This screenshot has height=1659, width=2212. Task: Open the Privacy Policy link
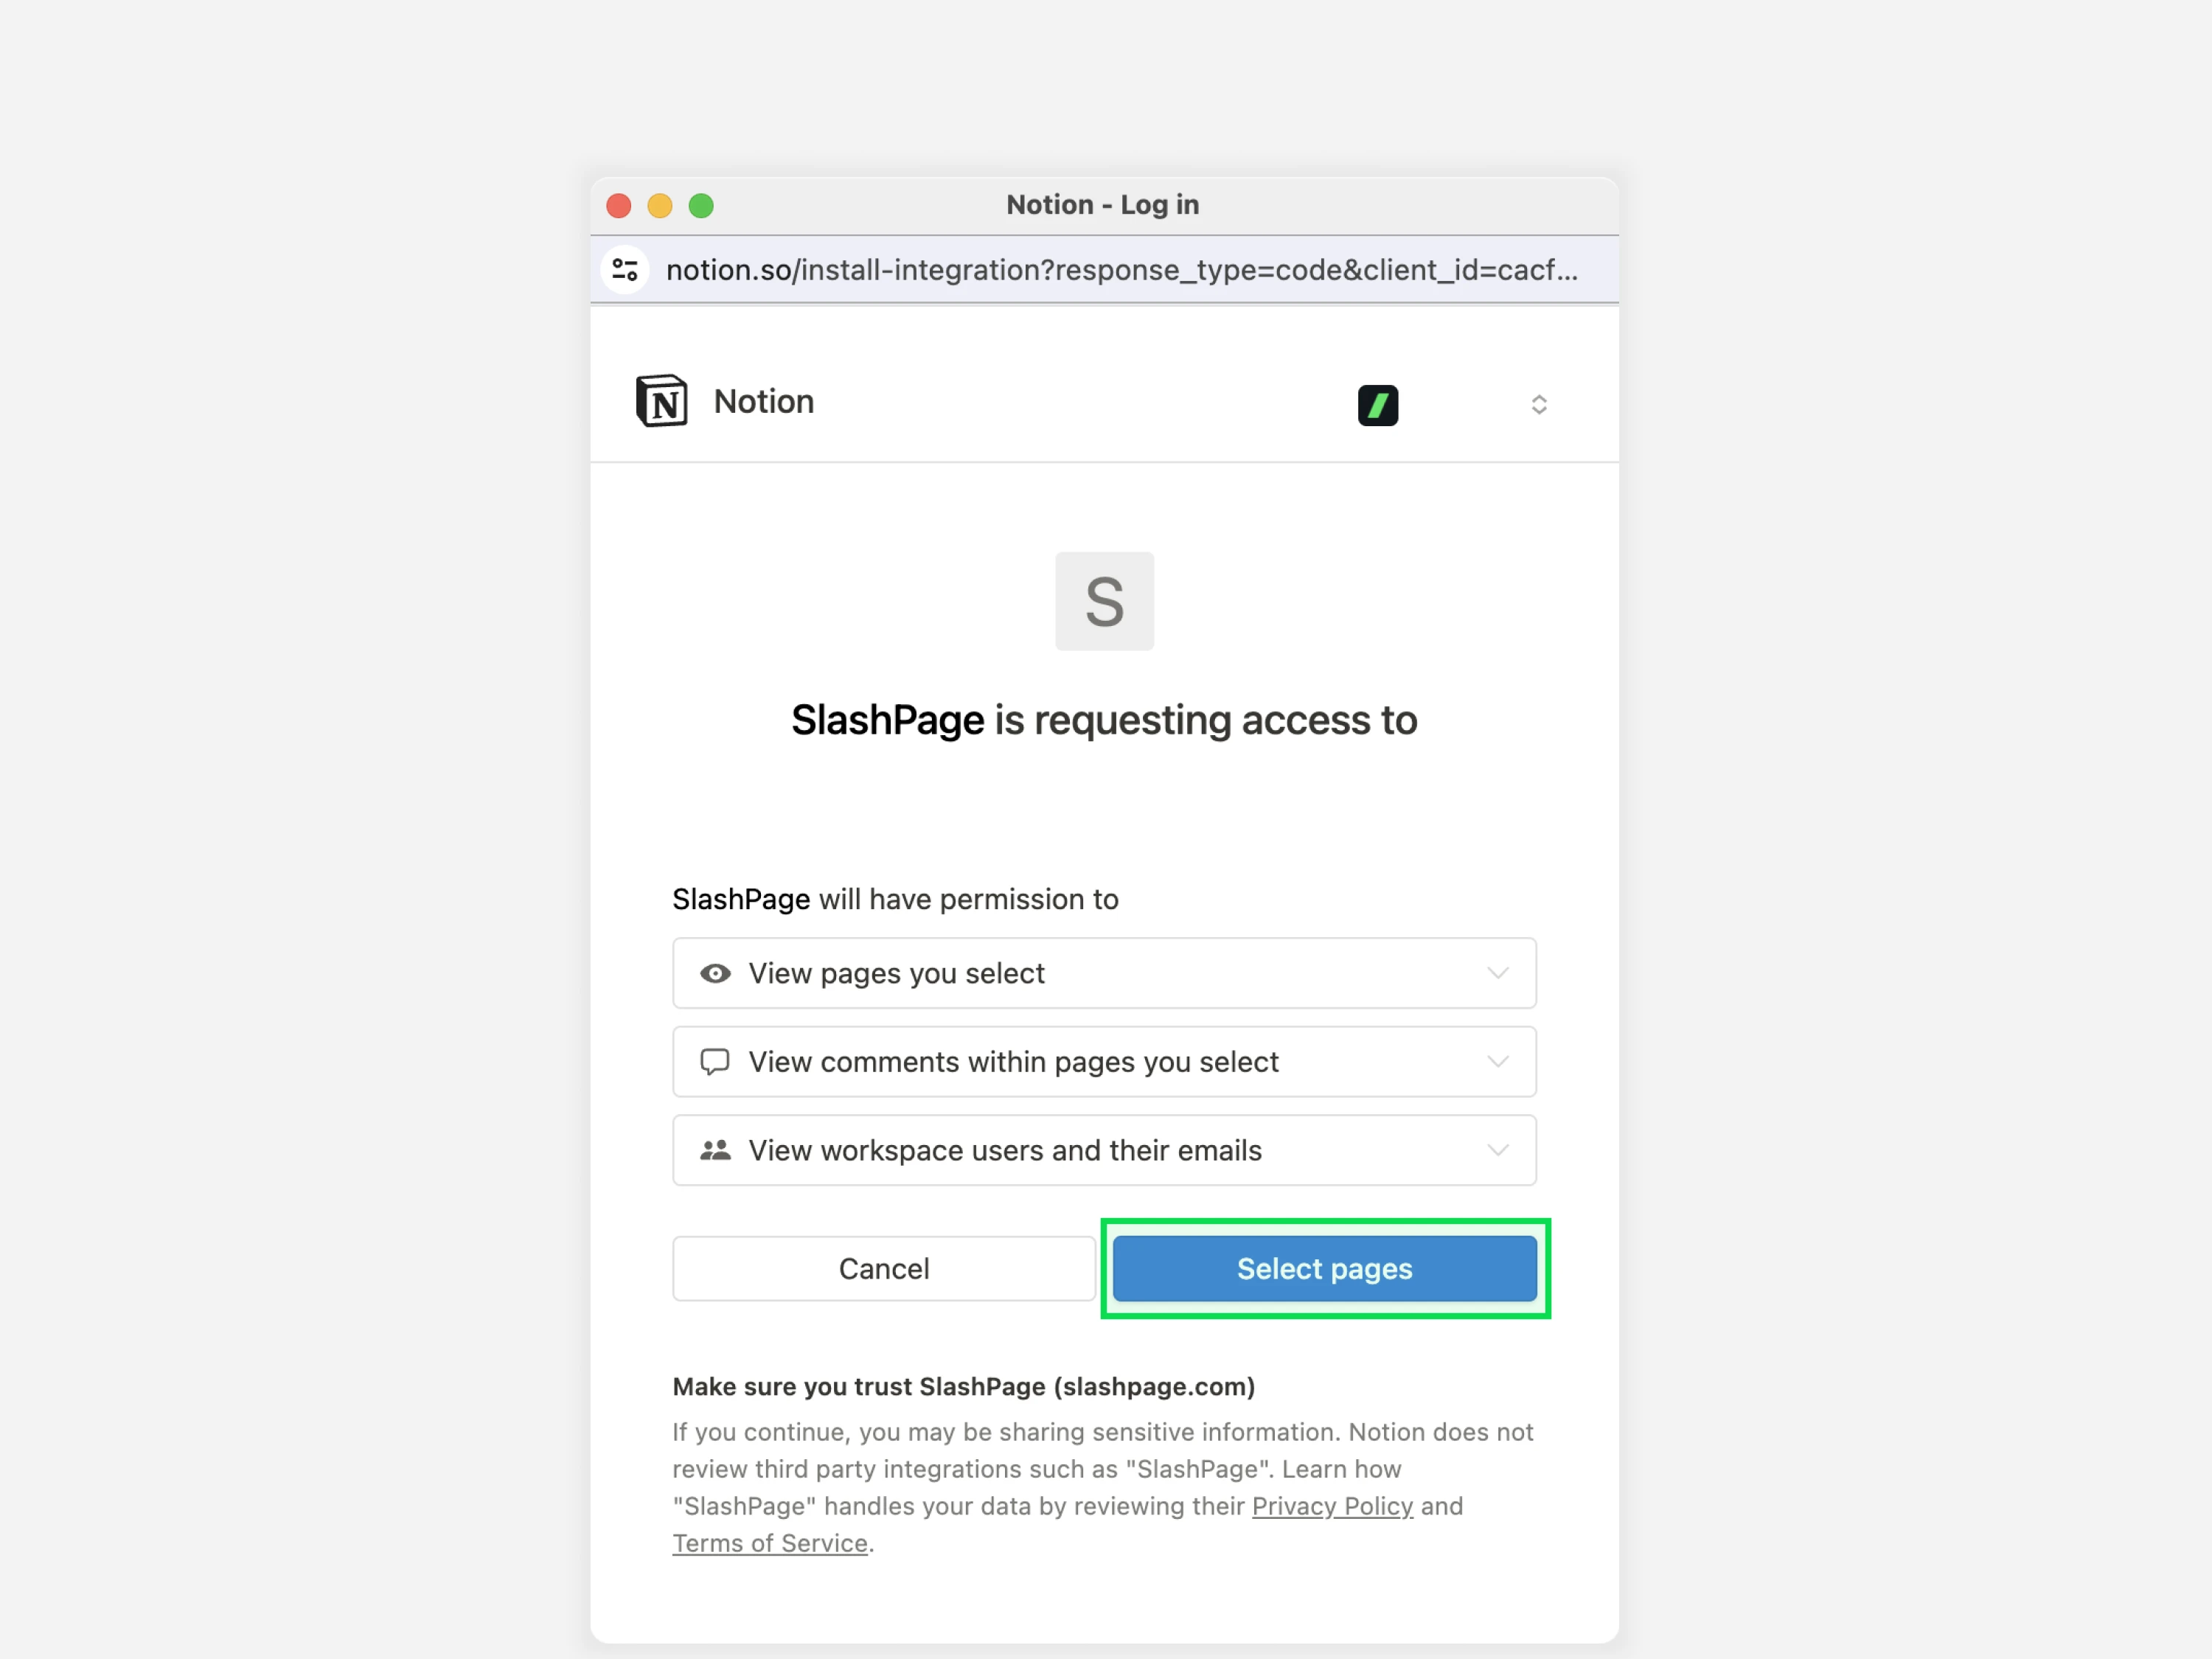click(1332, 1506)
